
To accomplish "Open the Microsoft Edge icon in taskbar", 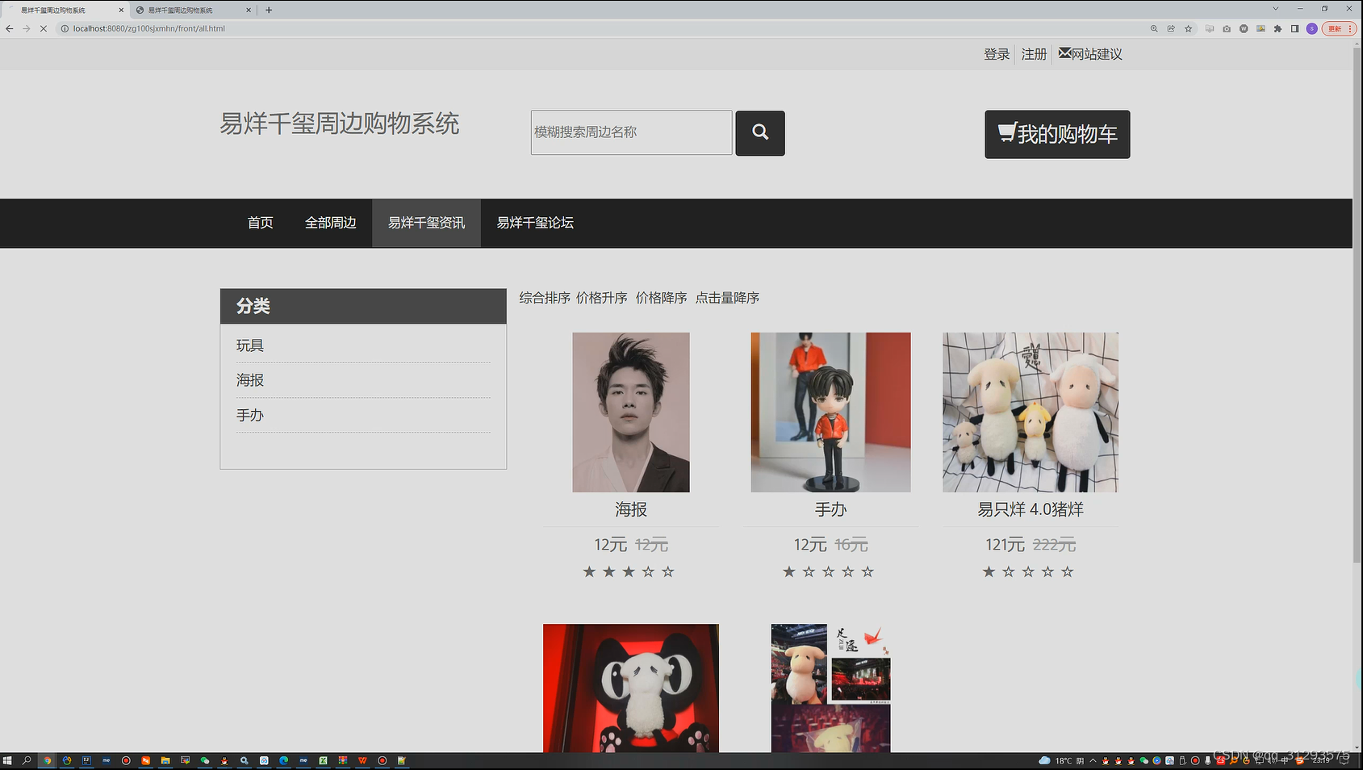I will point(284,760).
